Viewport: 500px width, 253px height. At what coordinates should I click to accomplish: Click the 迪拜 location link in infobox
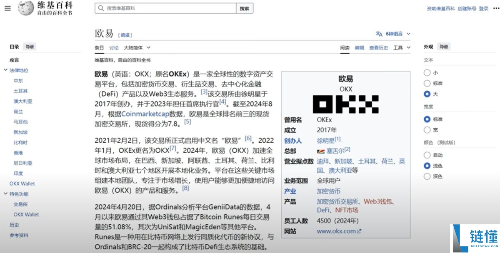tap(322, 161)
